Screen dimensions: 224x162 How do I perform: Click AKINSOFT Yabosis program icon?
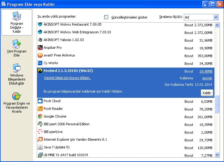[x=40, y=40]
